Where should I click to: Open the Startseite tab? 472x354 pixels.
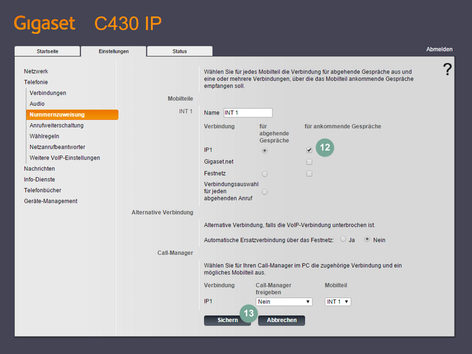pyautogui.click(x=47, y=51)
